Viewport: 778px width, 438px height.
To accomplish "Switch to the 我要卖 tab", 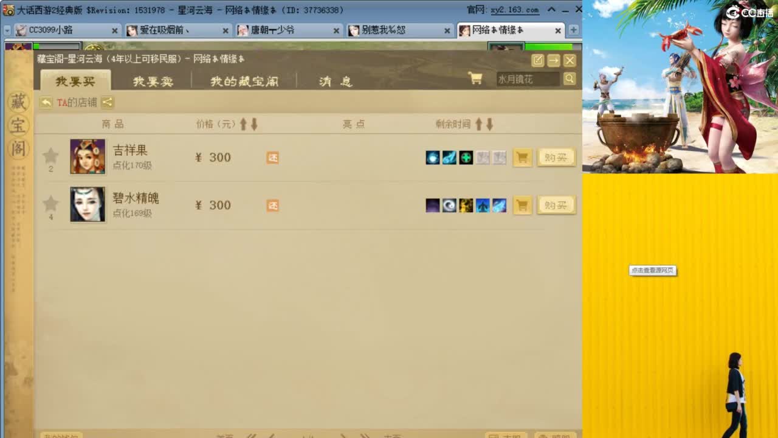I will 153,80.
